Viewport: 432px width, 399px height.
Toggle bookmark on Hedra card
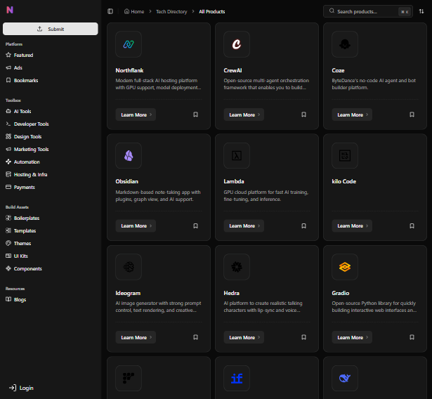click(x=303, y=337)
